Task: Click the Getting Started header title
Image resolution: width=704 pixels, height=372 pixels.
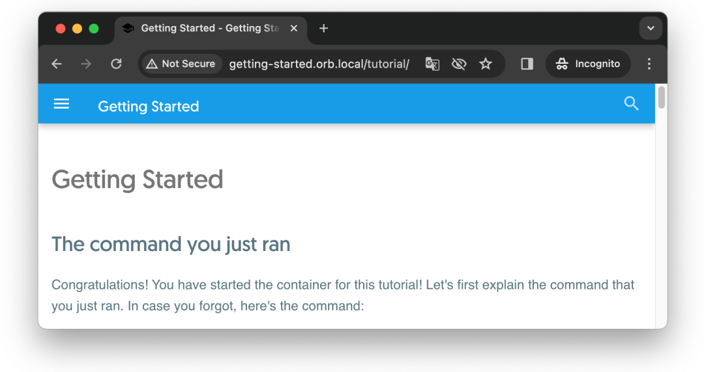Action: click(149, 107)
